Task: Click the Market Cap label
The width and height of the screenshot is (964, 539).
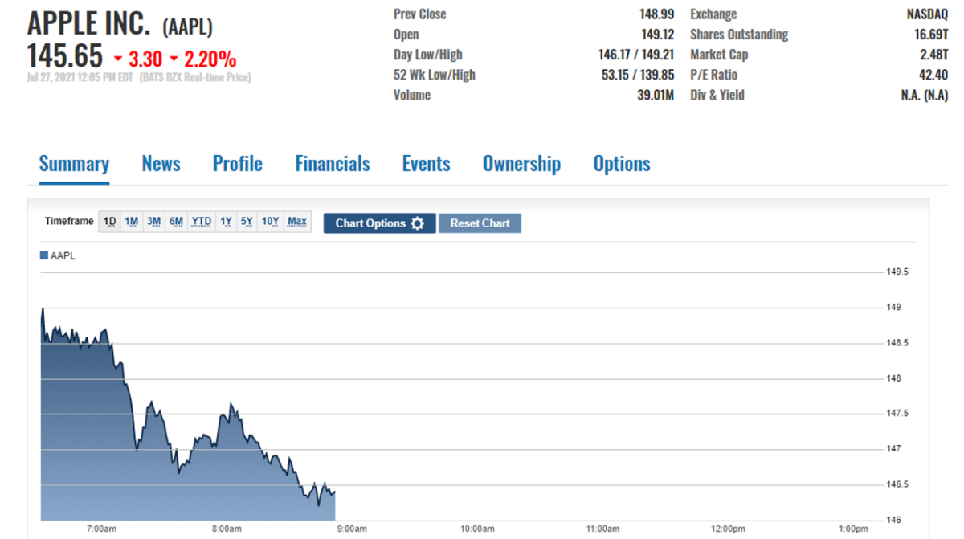Action: (x=719, y=55)
